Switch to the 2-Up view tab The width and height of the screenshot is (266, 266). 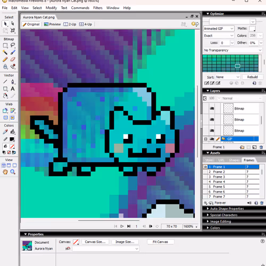(x=70, y=24)
